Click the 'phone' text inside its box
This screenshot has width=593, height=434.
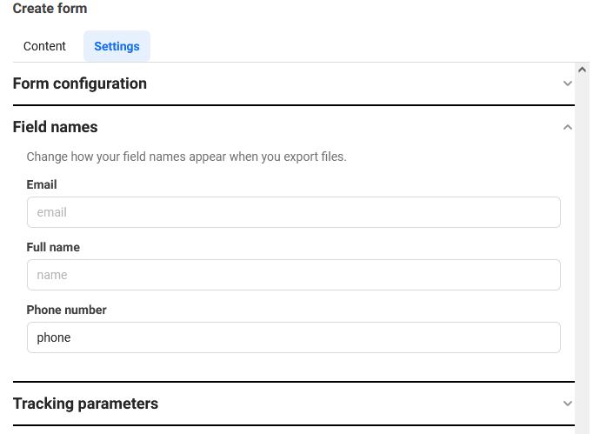tap(54, 337)
